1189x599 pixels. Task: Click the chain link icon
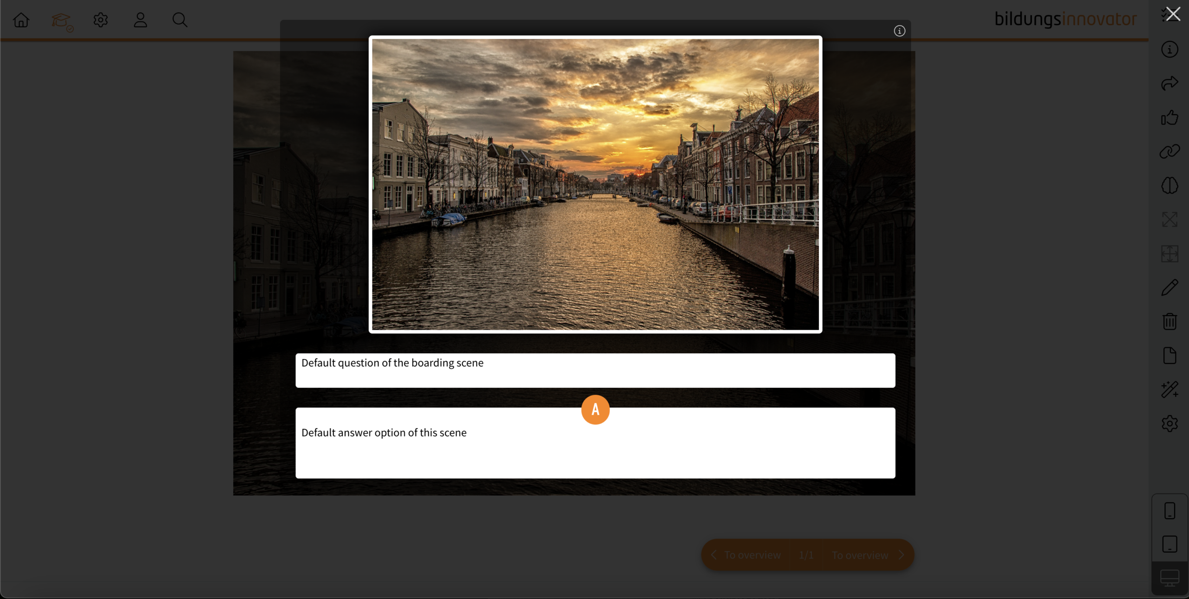tap(1169, 151)
